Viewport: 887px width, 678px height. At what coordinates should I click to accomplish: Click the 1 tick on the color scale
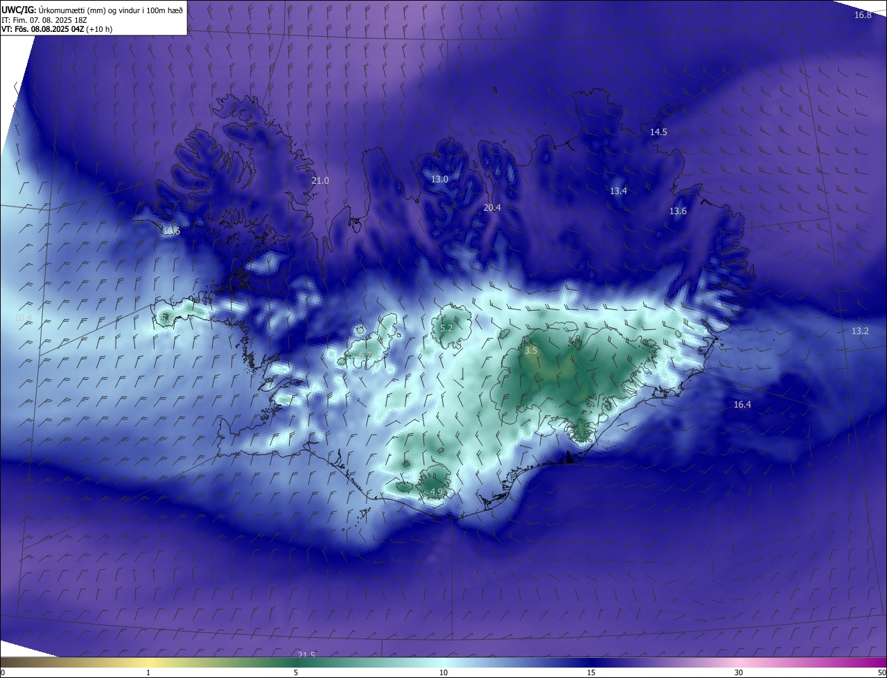148,672
